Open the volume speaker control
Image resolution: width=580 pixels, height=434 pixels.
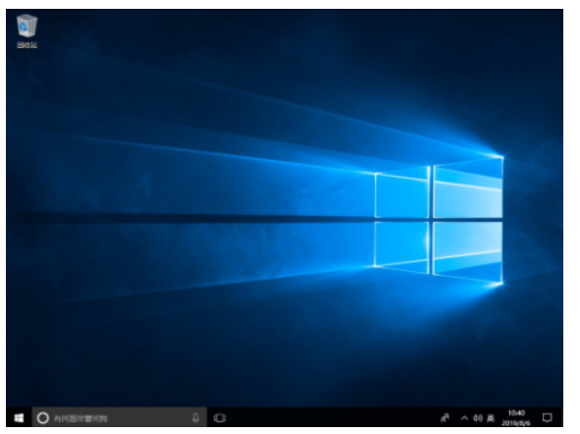pyautogui.click(x=478, y=418)
